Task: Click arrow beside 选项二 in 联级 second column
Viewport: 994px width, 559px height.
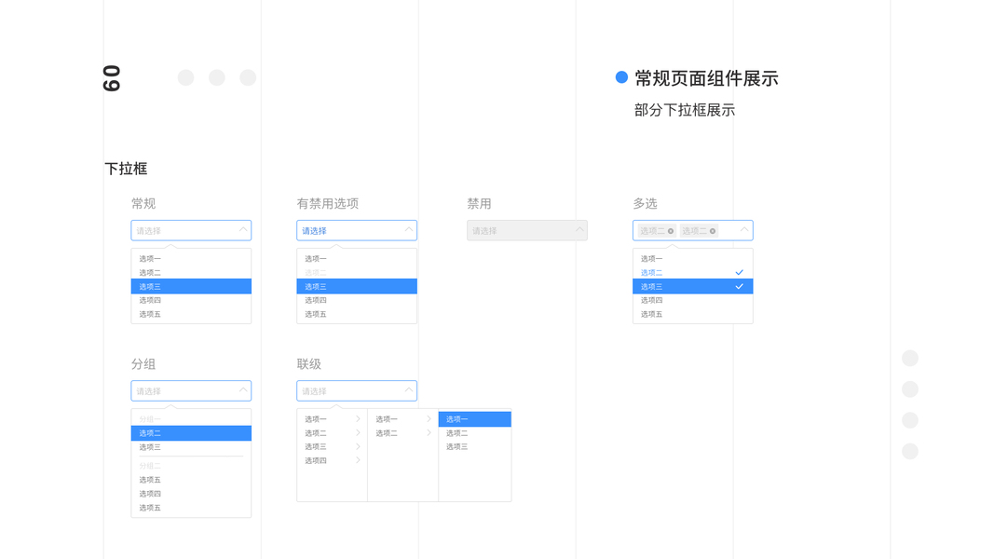Action: point(429,433)
